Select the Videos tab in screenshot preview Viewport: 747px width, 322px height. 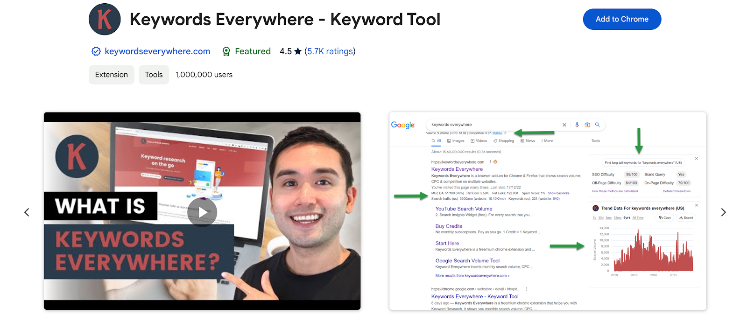(x=479, y=140)
